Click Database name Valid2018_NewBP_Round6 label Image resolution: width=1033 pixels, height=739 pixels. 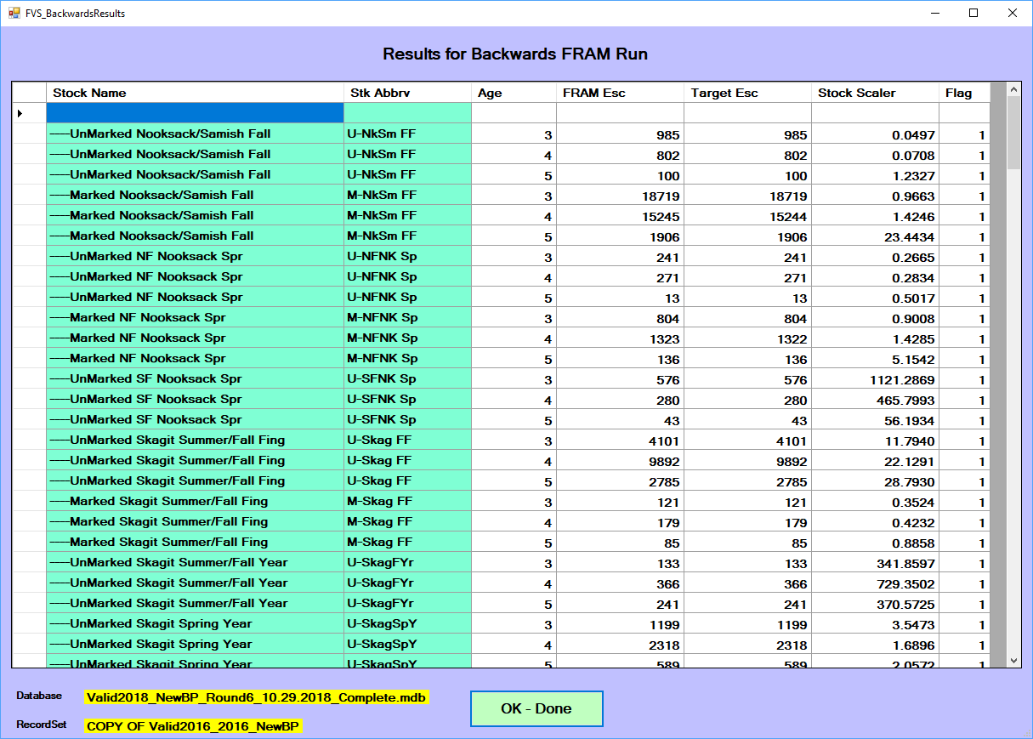tap(257, 697)
